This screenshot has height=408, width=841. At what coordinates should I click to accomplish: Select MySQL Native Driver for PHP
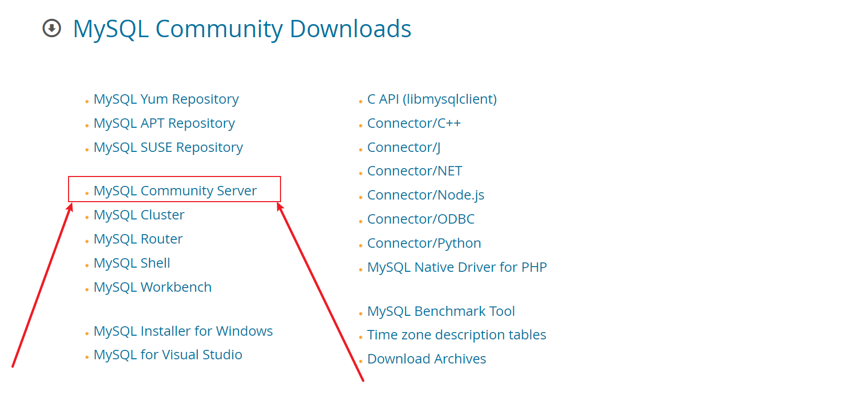tap(457, 267)
